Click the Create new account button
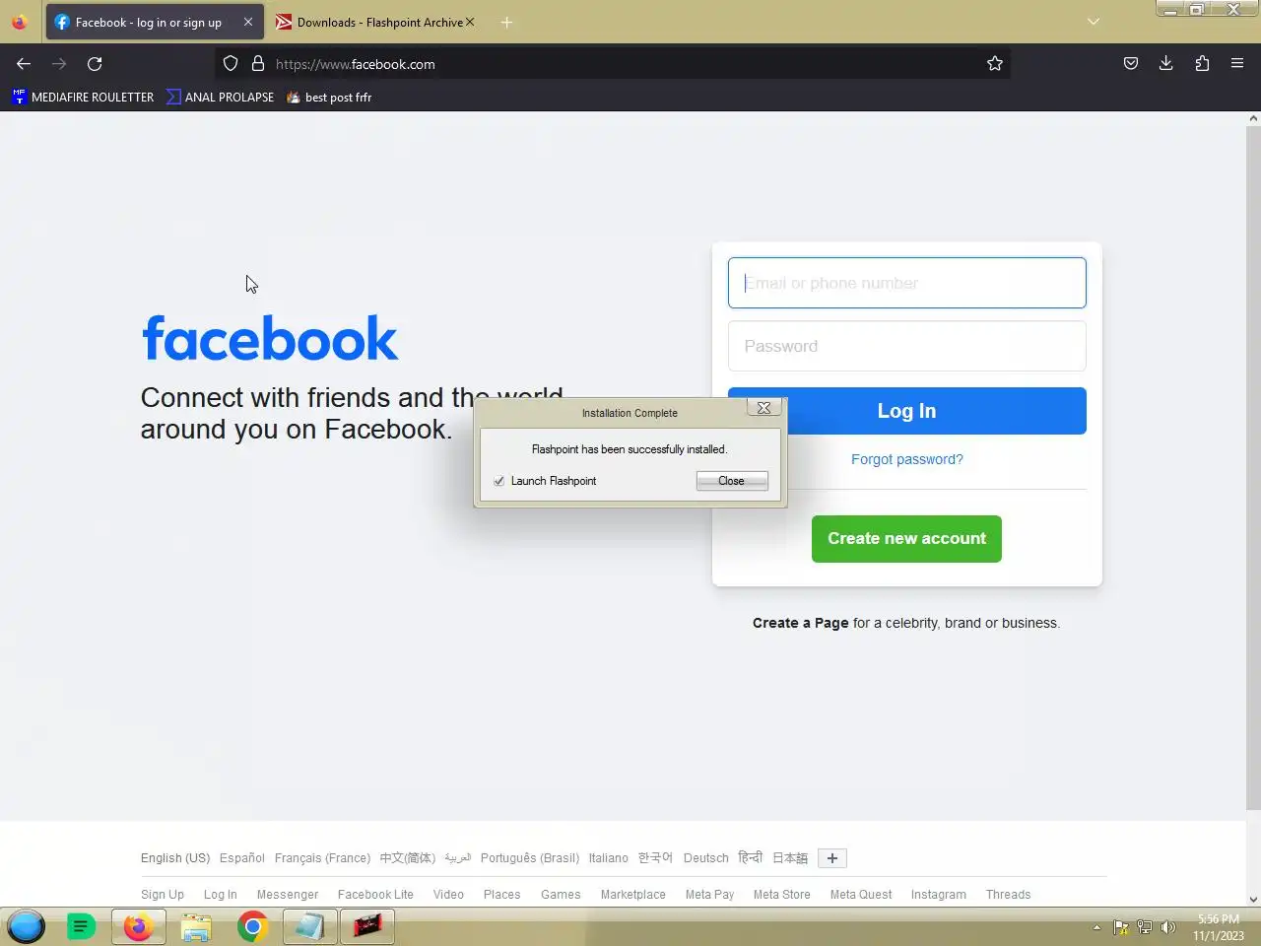The height and width of the screenshot is (946, 1261). point(906,539)
